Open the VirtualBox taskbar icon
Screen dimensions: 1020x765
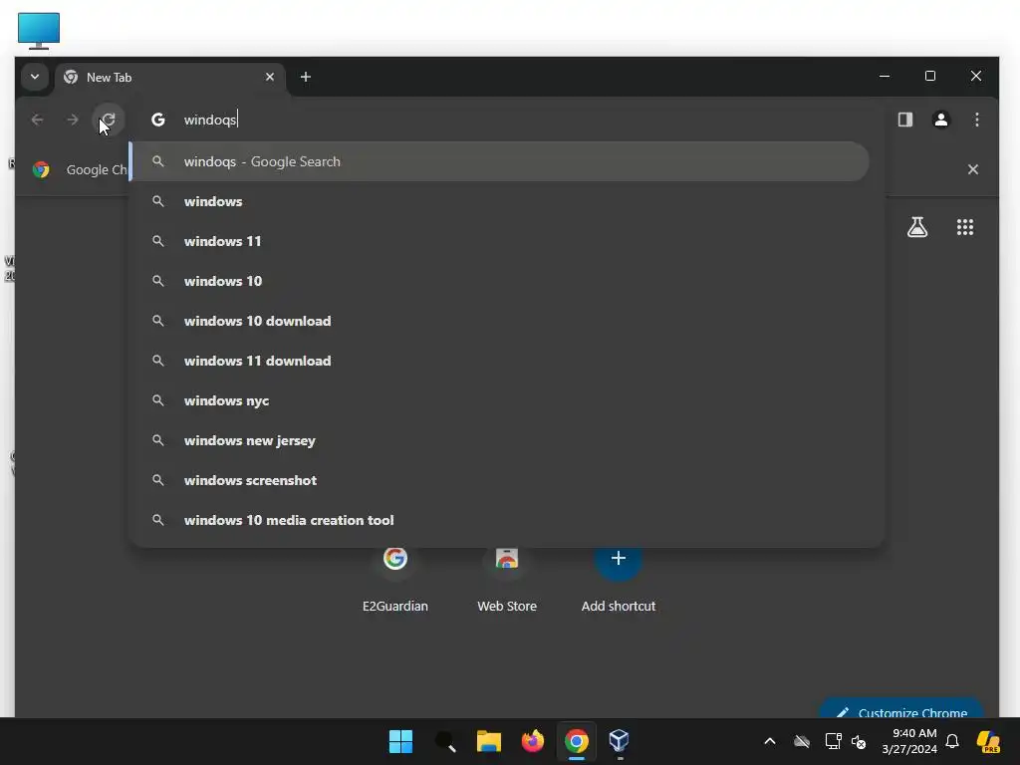[619, 741]
